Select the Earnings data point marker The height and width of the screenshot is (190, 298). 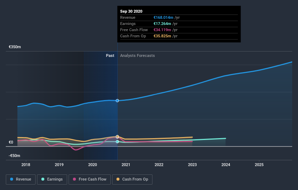click(117, 142)
